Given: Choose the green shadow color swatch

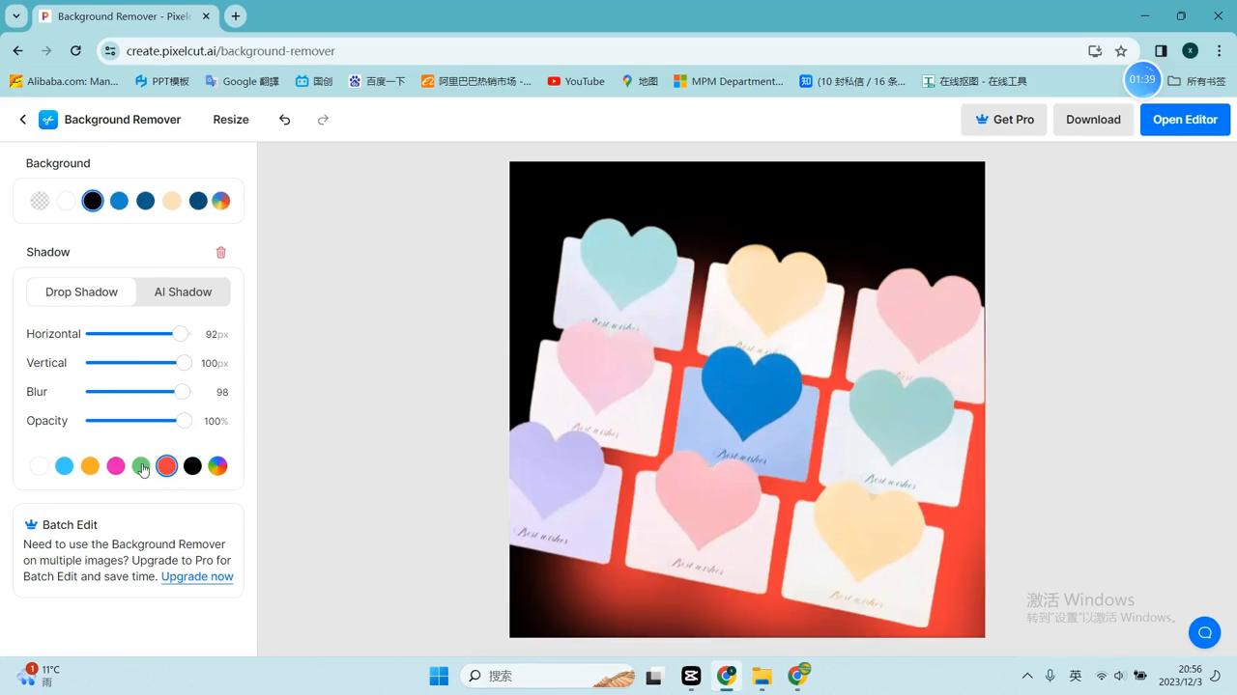Looking at the screenshot, I should (141, 466).
